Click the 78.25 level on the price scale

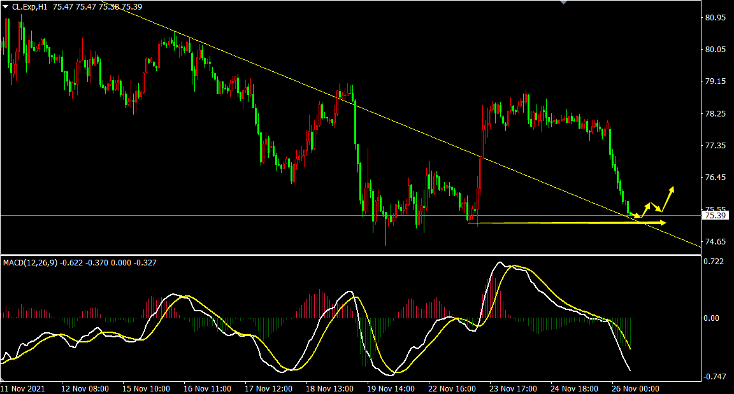point(714,114)
